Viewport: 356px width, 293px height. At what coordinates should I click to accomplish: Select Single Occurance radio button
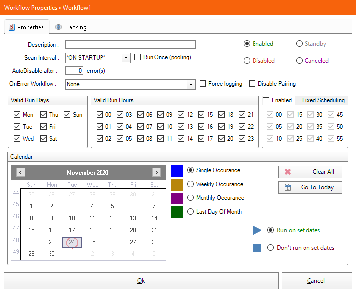pyautogui.click(x=190, y=170)
